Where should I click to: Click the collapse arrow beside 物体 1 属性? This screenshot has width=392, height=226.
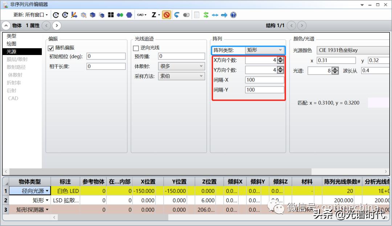click(6, 25)
